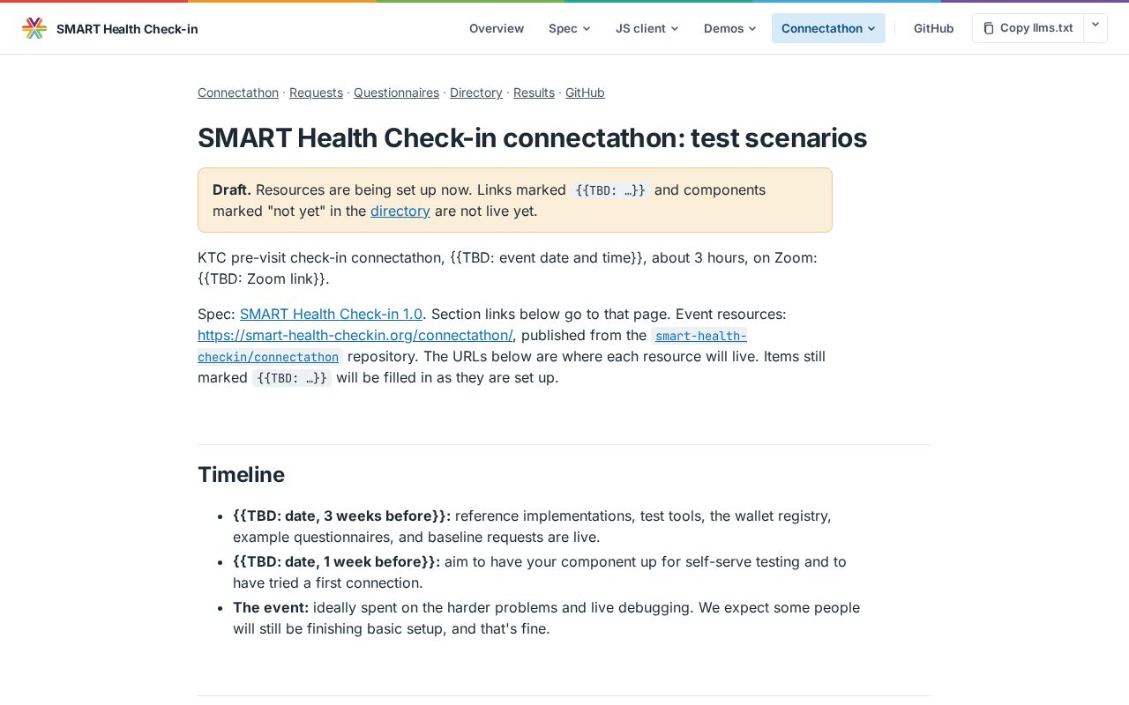Click 'The event:' bullet label

(271, 607)
